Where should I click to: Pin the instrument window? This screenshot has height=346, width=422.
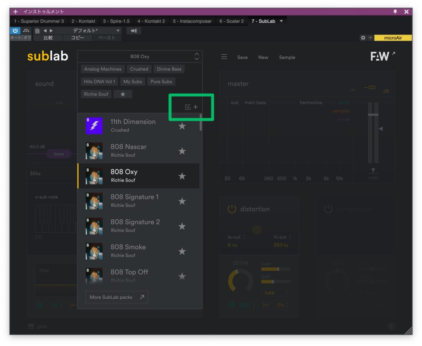(x=395, y=12)
